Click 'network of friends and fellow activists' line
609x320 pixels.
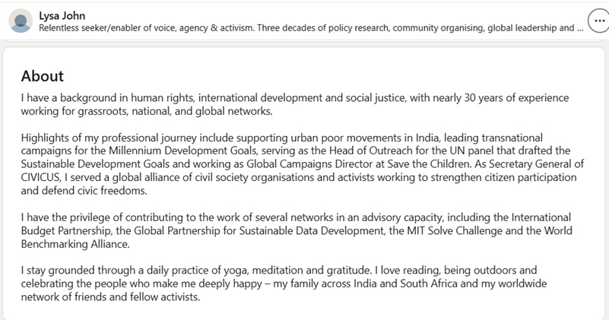tap(110, 297)
